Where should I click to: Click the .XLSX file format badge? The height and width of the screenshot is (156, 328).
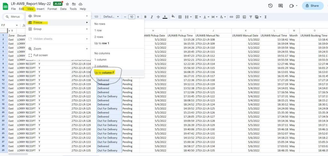tap(58, 4)
